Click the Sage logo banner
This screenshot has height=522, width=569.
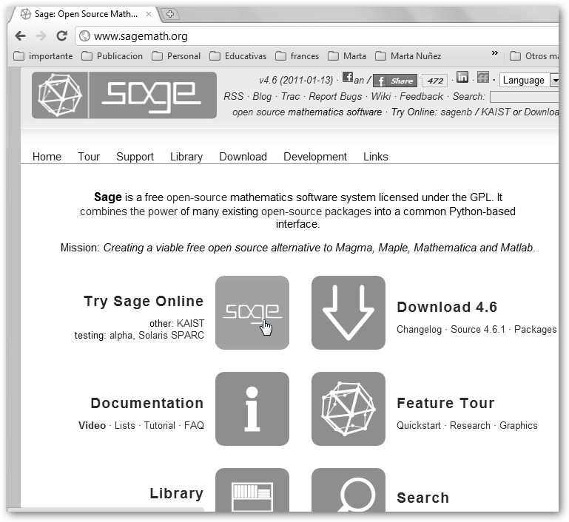pos(124,95)
